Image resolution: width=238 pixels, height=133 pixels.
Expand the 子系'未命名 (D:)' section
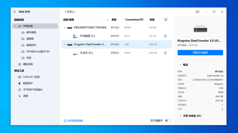pyautogui.click(x=180, y=116)
